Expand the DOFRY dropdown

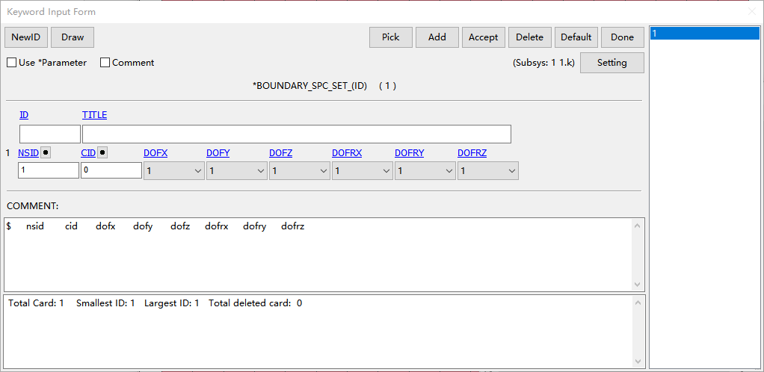point(425,171)
